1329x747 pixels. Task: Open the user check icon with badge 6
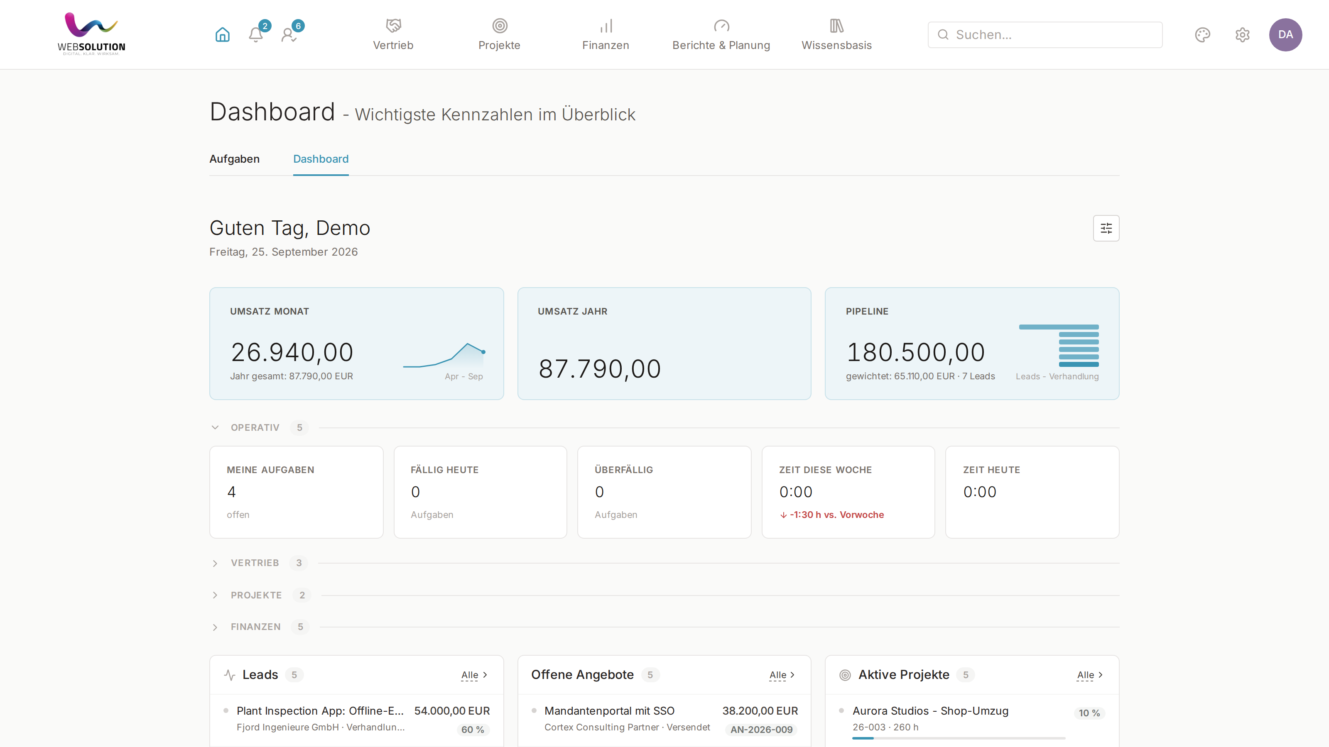coord(289,34)
